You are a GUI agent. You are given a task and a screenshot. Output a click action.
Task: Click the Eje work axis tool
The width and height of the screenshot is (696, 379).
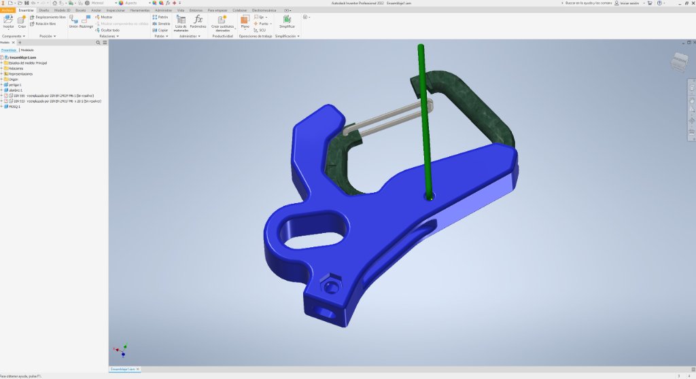coord(260,17)
